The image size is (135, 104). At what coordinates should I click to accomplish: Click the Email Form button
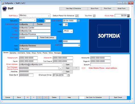(x=122, y=9)
